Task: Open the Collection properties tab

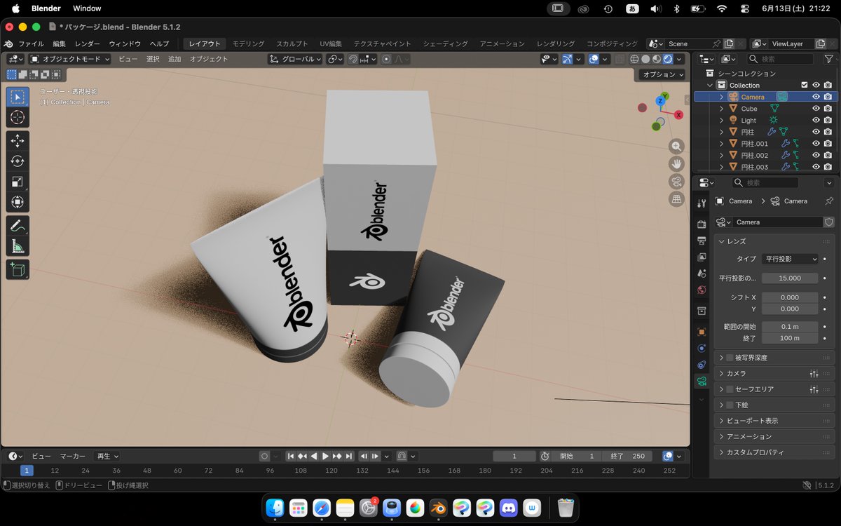Action: (702, 311)
